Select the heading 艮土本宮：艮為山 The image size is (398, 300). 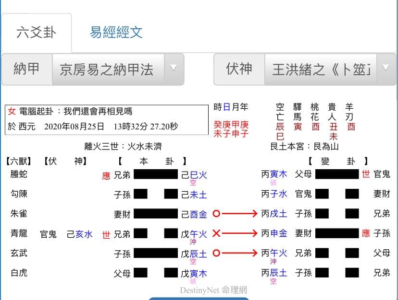[305, 146]
